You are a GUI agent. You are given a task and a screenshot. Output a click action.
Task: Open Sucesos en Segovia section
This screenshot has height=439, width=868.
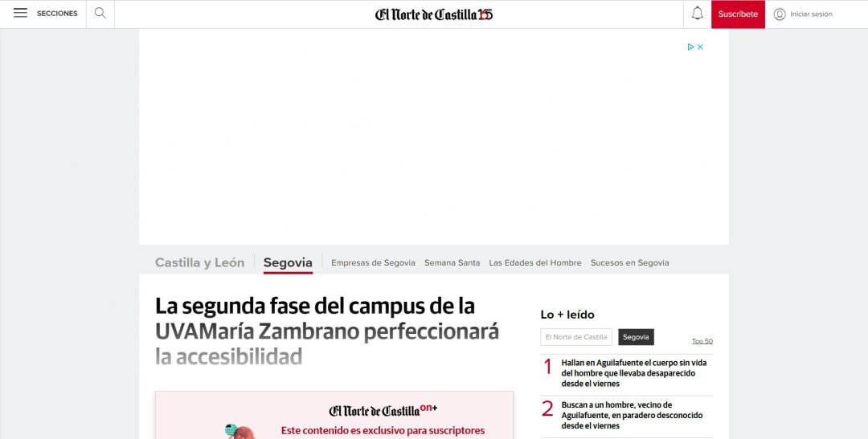630,263
